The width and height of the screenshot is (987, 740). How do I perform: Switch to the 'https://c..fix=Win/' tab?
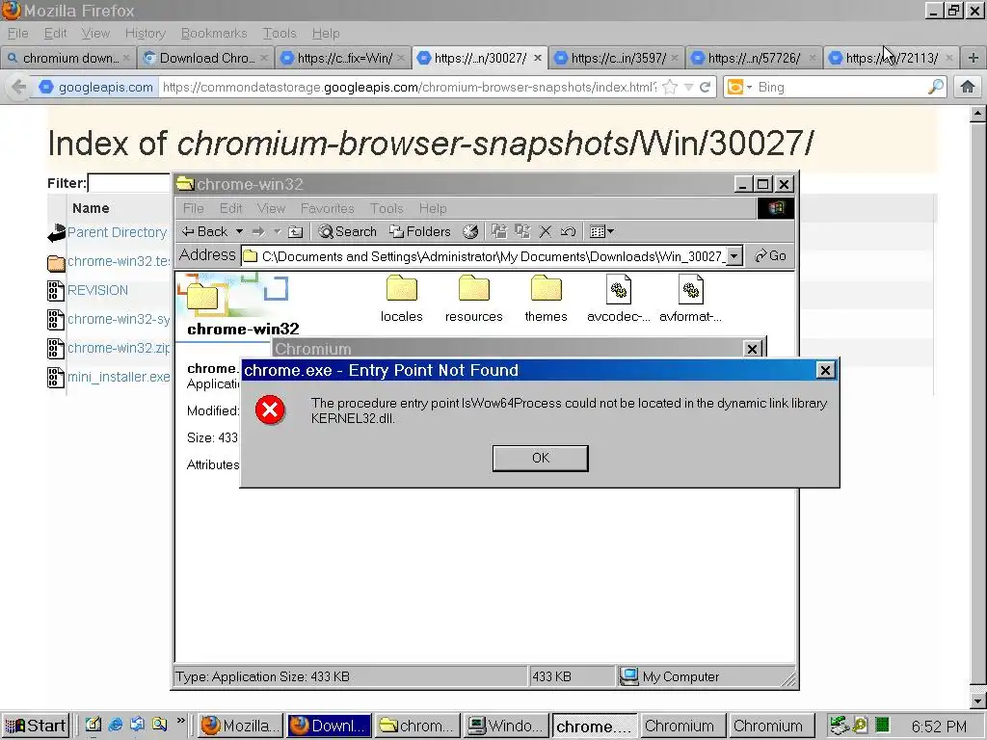pyautogui.click(x=343, y=58)
